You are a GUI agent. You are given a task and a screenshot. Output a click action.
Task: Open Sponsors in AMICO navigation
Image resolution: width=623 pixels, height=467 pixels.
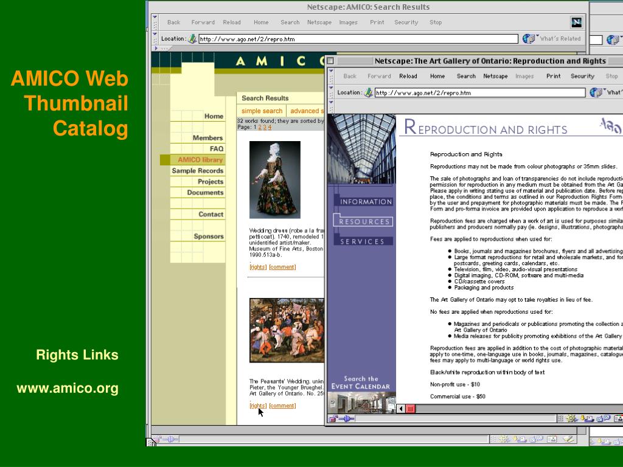pyautogui.click(x=209, y=236)
